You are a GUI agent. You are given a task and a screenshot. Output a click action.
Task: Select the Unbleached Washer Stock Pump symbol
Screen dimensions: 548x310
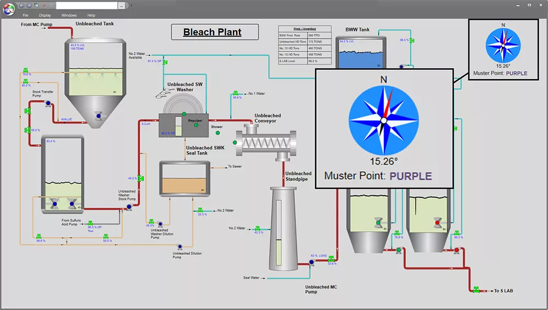[x=129, y=207]
